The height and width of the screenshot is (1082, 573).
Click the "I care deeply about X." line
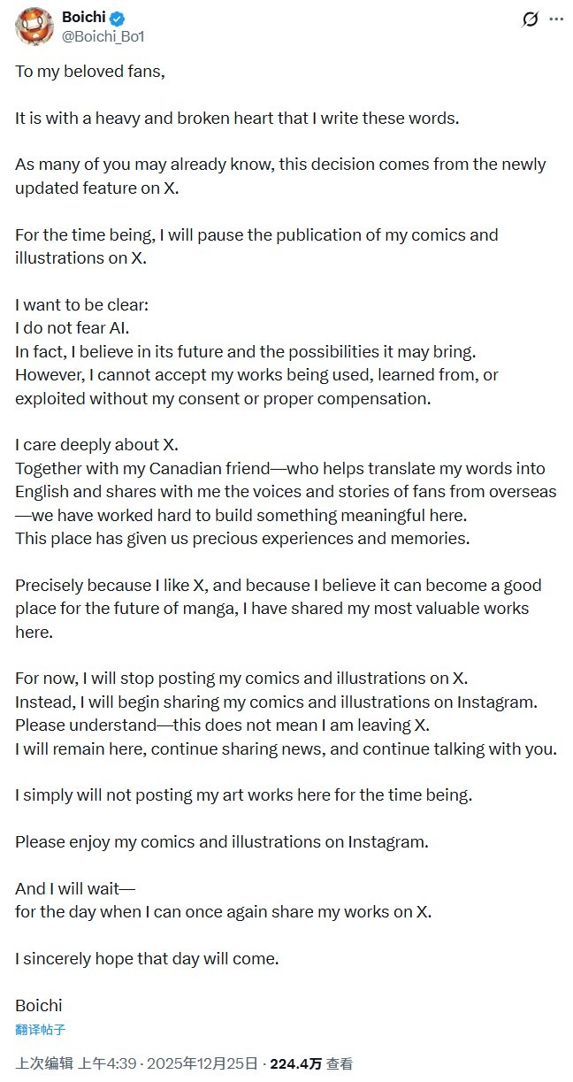95,445
